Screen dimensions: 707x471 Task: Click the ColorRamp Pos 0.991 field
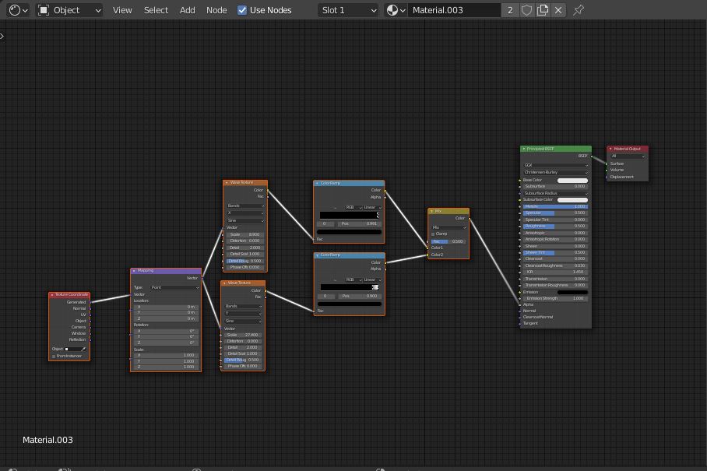click(360, 223)
